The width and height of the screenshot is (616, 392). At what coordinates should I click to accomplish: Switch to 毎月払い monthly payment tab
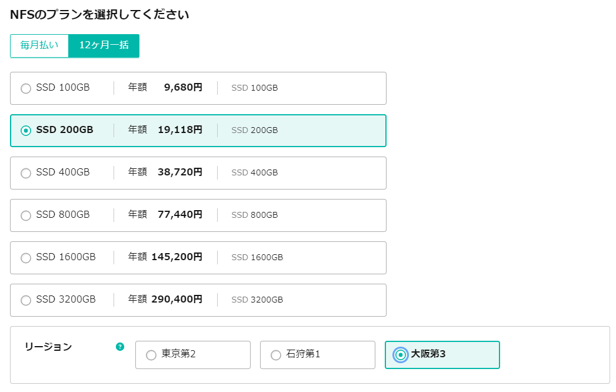tap(39, 45)
